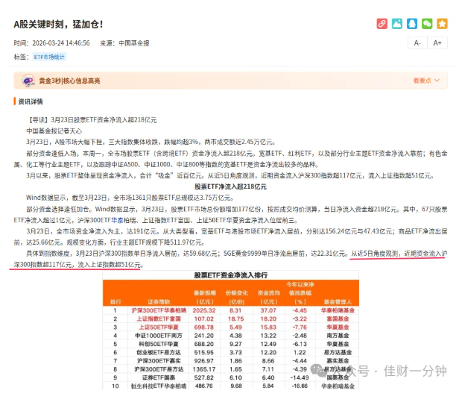Click 华泰柏瑞基金 in row 1

[338, 310]
